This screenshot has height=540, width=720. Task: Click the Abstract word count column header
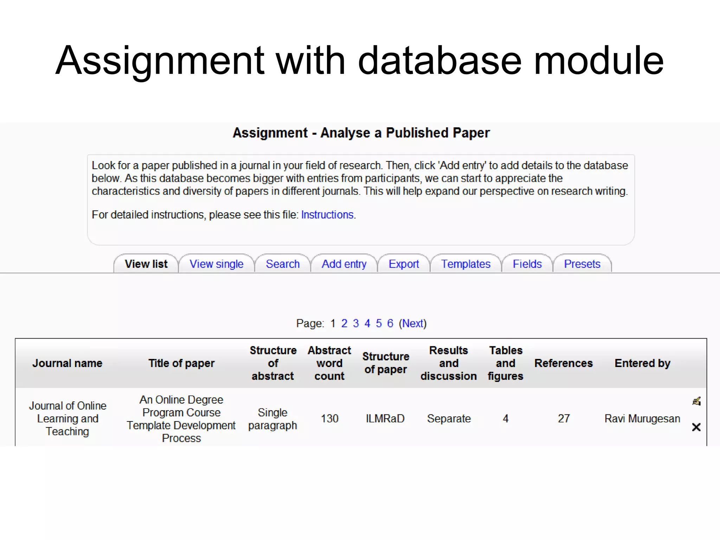[x=329, y=363]
